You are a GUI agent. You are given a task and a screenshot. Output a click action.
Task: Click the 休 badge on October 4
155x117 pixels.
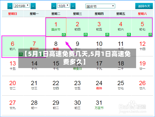tap(129, 35)
